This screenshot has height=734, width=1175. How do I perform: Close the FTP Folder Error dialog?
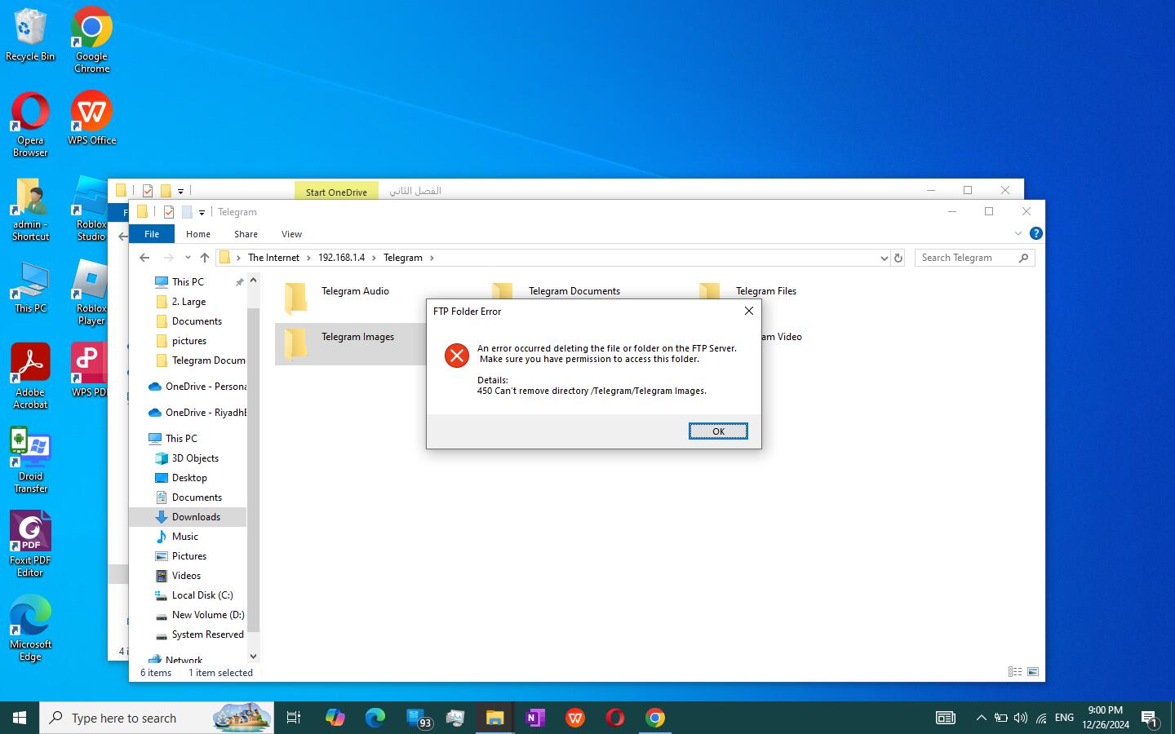click(748, 311)
